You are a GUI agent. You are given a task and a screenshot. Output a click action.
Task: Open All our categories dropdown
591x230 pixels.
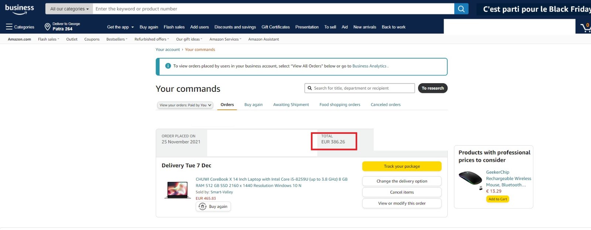[x=69, y=9]
